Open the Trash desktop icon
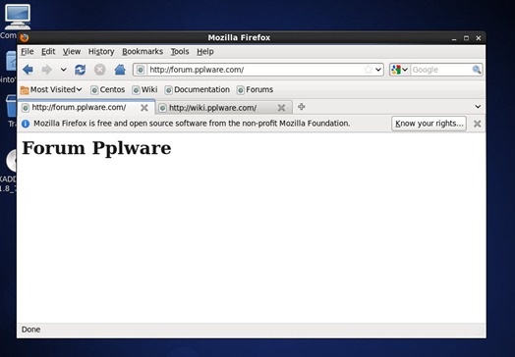515x357 pixels. click(x=12, y=107)
